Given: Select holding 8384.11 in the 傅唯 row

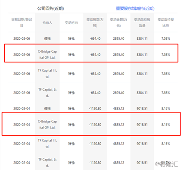Looking at the screenshot, I should pyautogui.click(x=142, y=38).
